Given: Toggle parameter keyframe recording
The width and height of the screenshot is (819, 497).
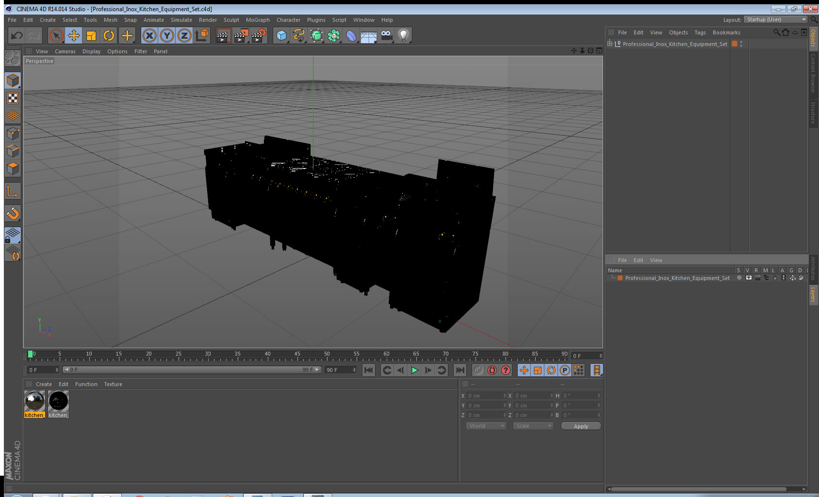Looking at the screenshot, I should coord(565,370).
